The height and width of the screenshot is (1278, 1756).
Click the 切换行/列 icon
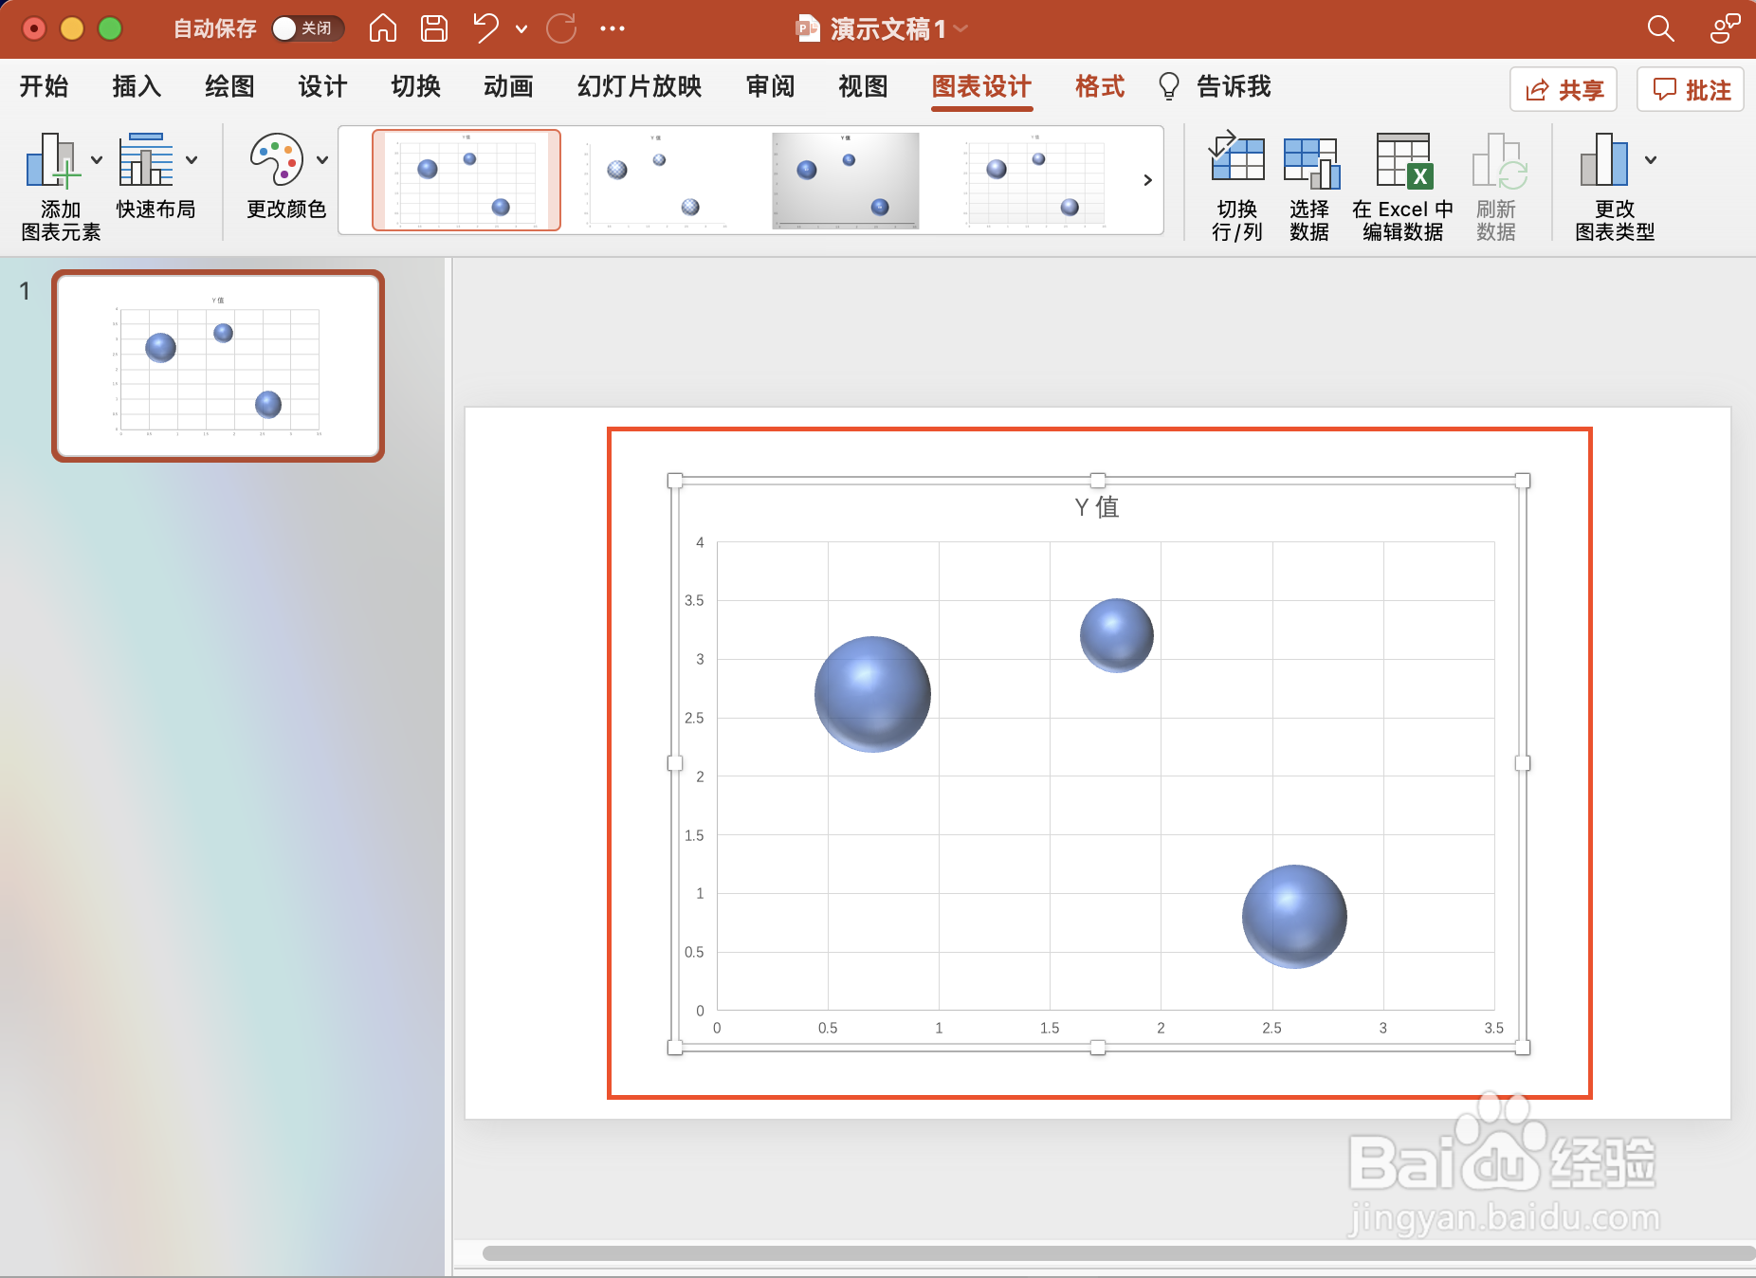coord(1237,156)
